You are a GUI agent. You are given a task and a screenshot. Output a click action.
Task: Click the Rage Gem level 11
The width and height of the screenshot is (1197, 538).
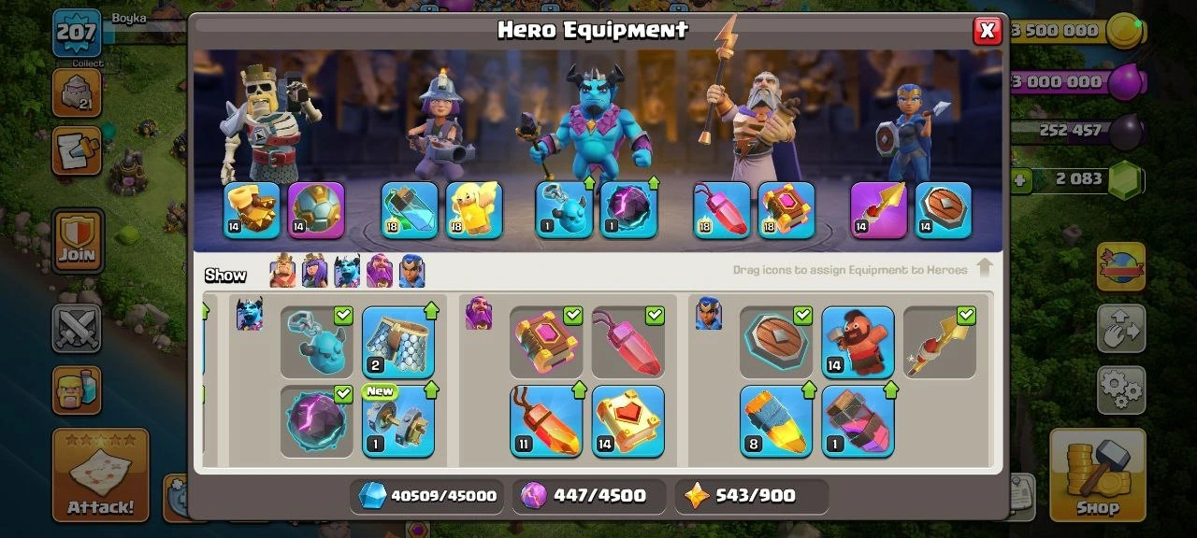coord(546,421)
